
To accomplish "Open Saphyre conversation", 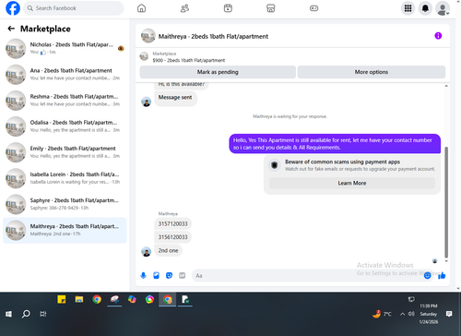I will pos(65,204).
